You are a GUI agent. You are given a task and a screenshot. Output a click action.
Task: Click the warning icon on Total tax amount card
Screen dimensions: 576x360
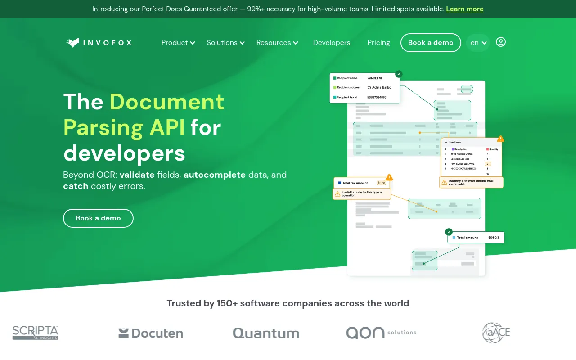(x=389, y=177)
